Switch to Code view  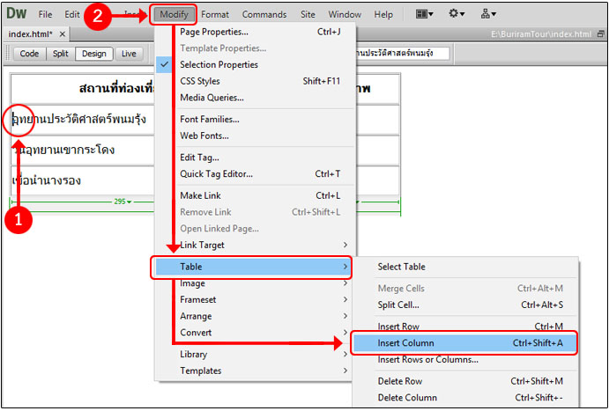click(x=30, y=54)
